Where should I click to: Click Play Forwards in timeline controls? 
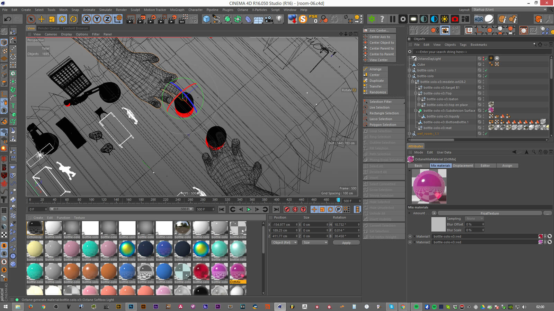(x=249, y=209)
